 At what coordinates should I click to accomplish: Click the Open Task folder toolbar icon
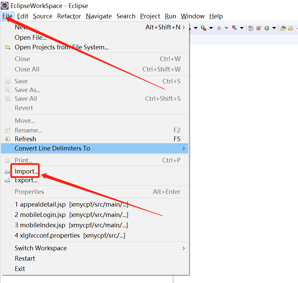pos(291,28)
